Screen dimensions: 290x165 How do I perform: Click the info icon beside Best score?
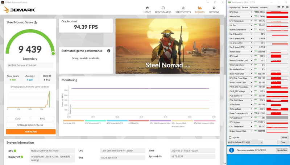pos(50,76)
